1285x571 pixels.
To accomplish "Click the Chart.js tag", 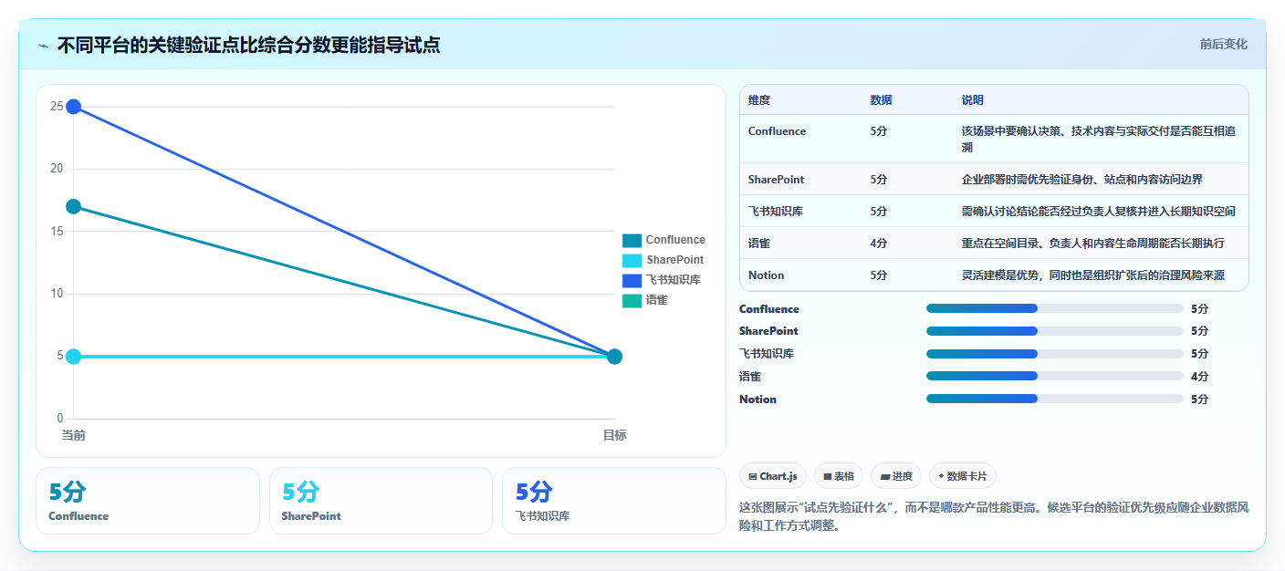I will coord(772,476).
